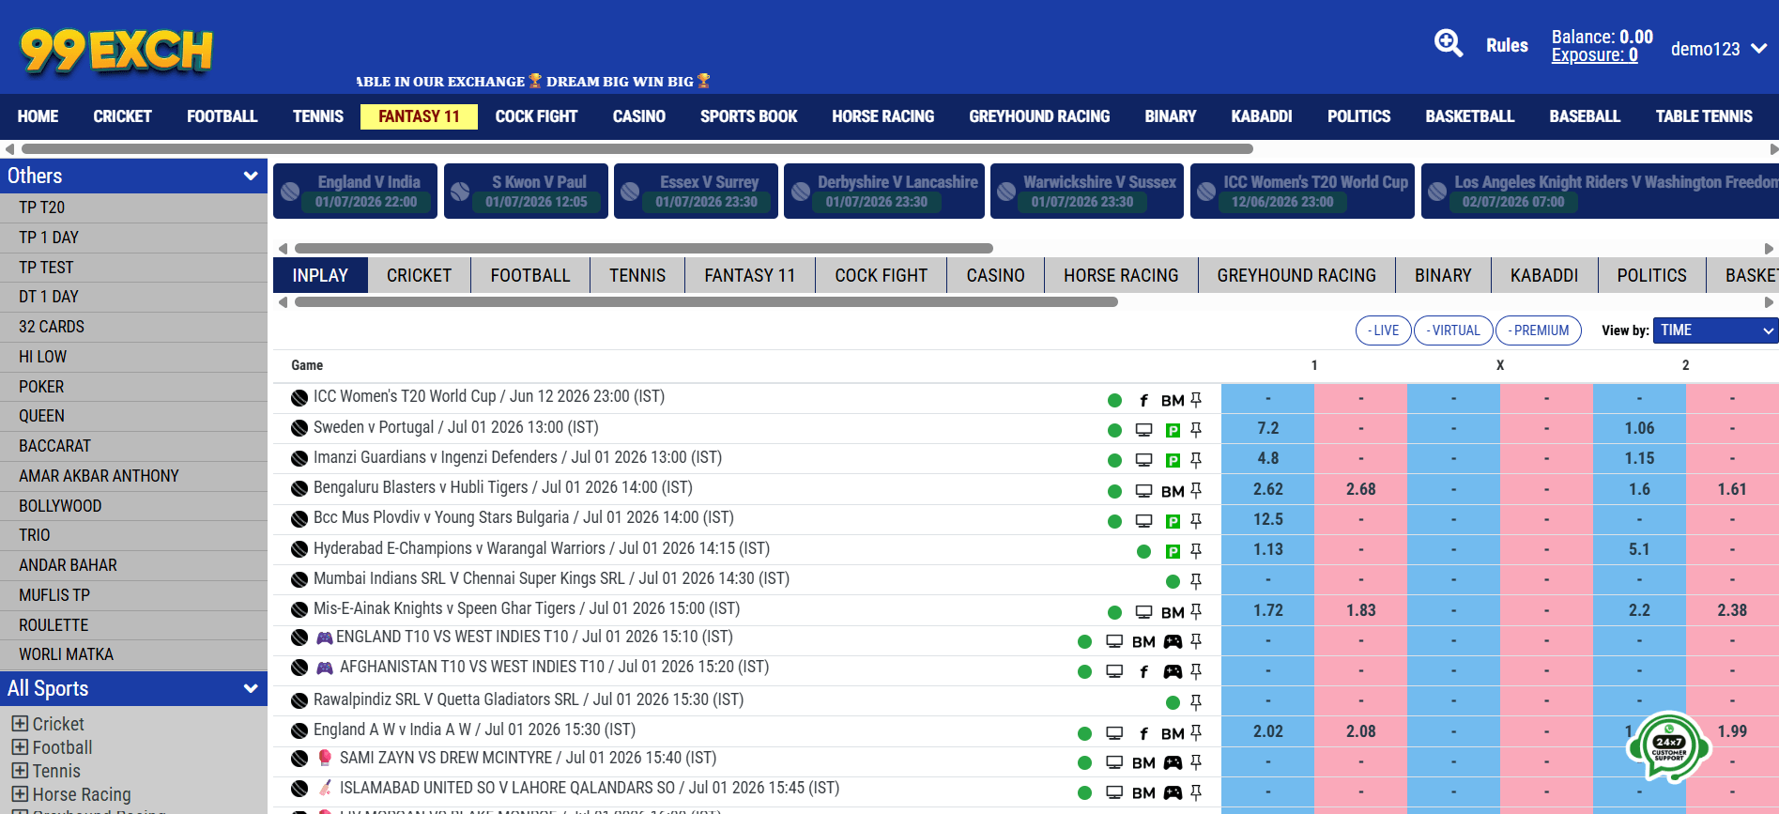Click lay odds 2.38 for Mis-E-Ainak Knights
This screenshot has height=814, width=1779.
(1732, 610)
